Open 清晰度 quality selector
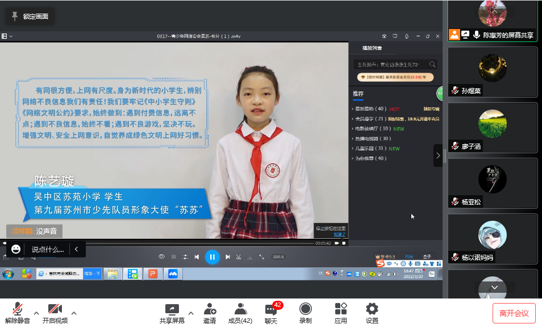 278,257
